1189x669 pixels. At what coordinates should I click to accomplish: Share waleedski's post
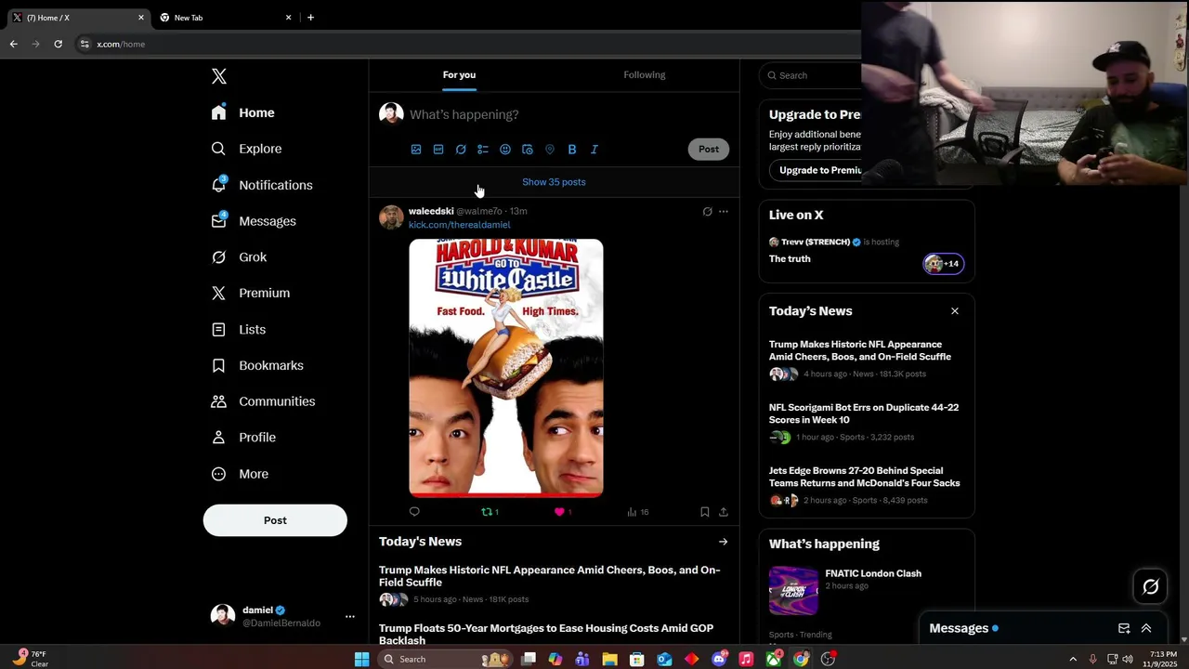click(724, 512)
